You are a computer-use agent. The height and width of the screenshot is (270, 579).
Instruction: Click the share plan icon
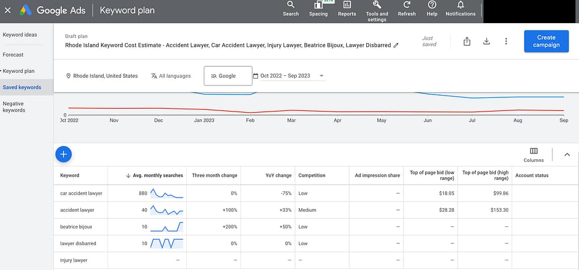click(x=467, y=41)
